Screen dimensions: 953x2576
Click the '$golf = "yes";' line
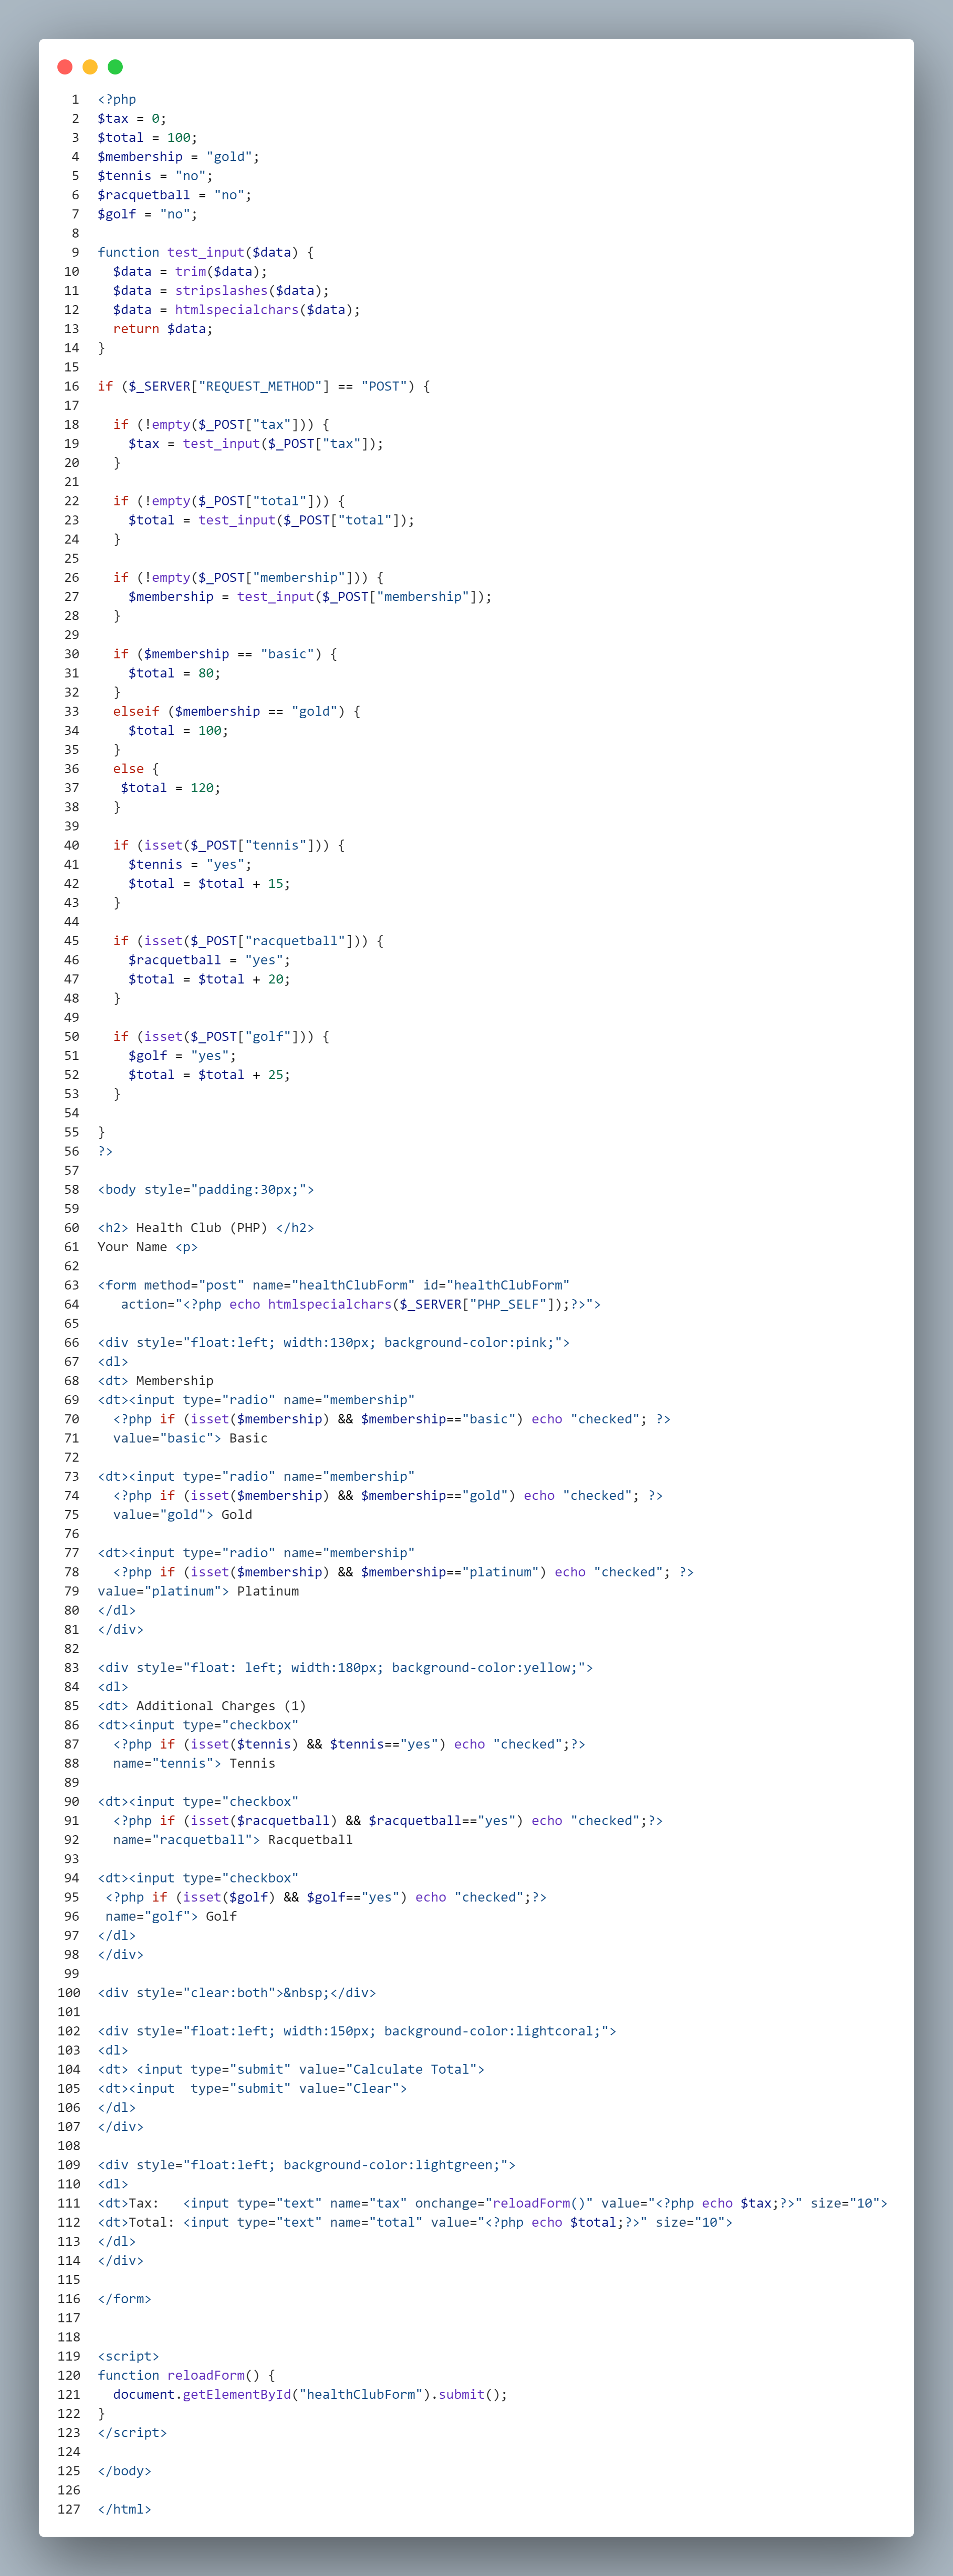(182, 1055)
